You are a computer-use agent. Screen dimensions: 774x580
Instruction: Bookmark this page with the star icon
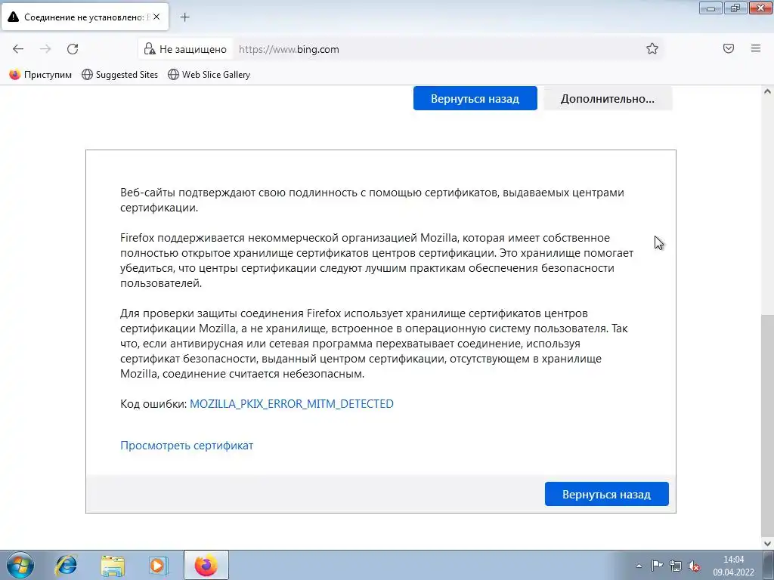[652, 48]
